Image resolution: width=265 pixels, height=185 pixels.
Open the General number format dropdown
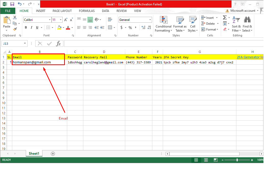tap(150, 20)
